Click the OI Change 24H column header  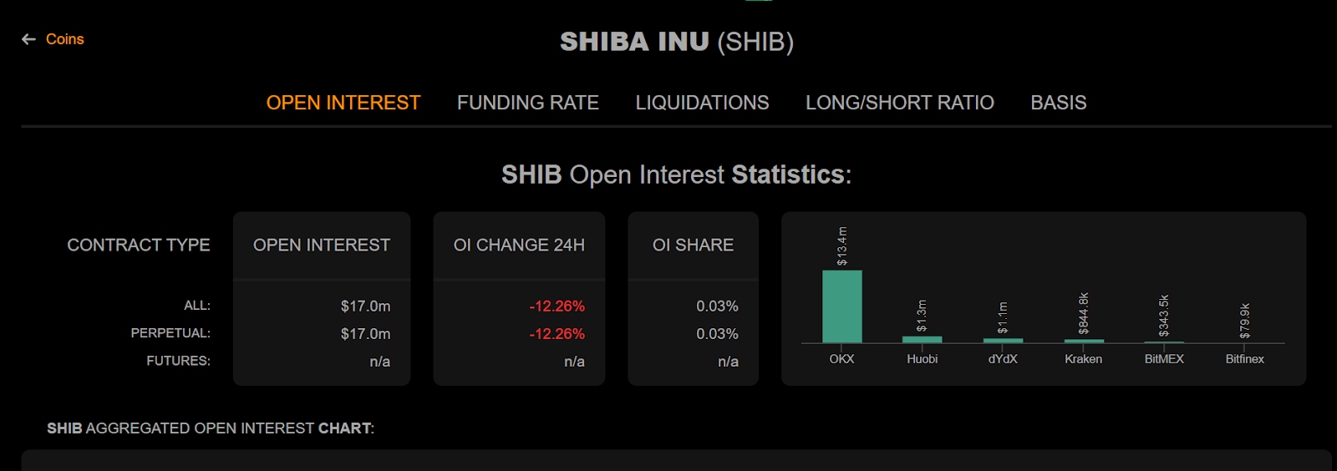[x=519, y=245]
